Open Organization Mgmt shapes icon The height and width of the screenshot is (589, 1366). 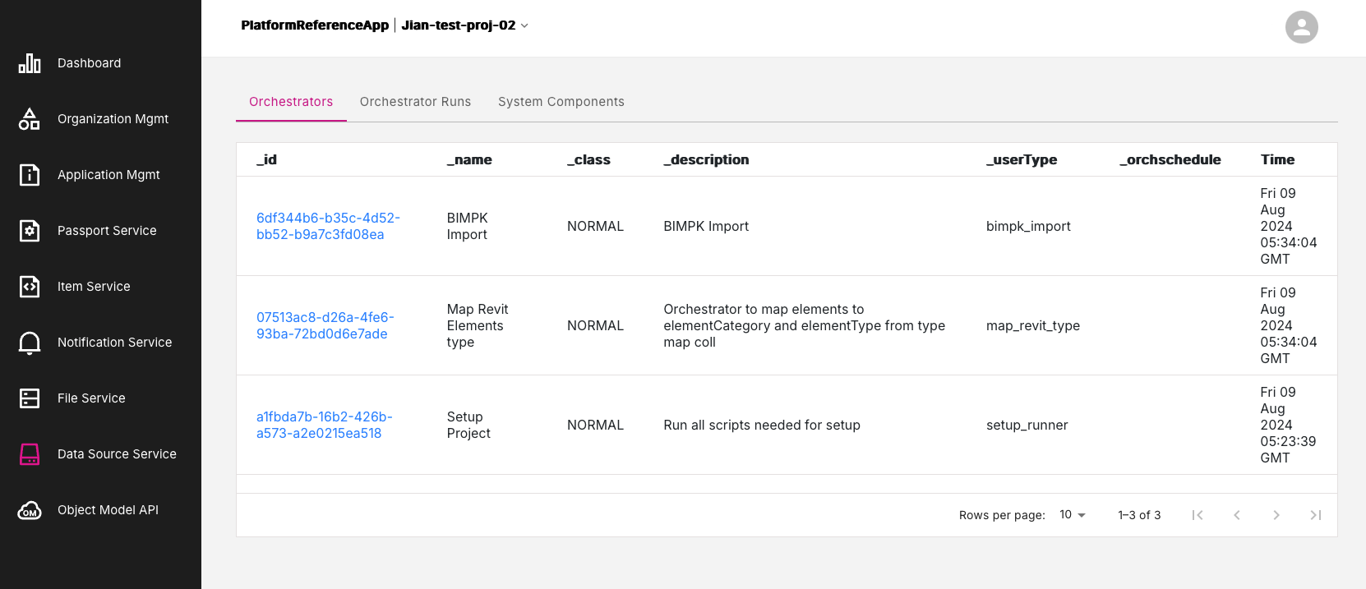[x=30, y=119]
